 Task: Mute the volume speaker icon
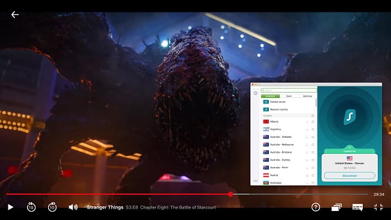(x=73, y=207)
